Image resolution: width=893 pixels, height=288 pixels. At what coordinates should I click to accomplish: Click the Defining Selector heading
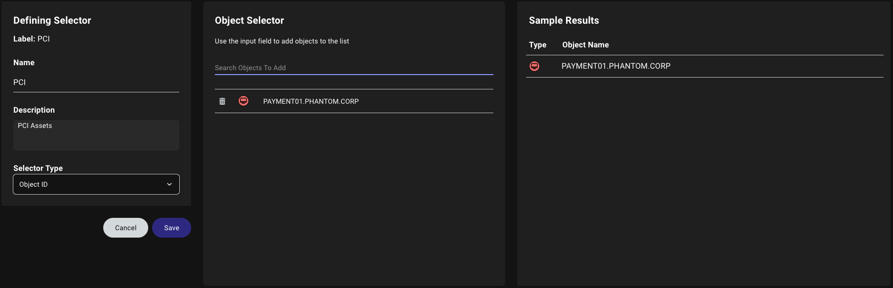coord(52,20)
